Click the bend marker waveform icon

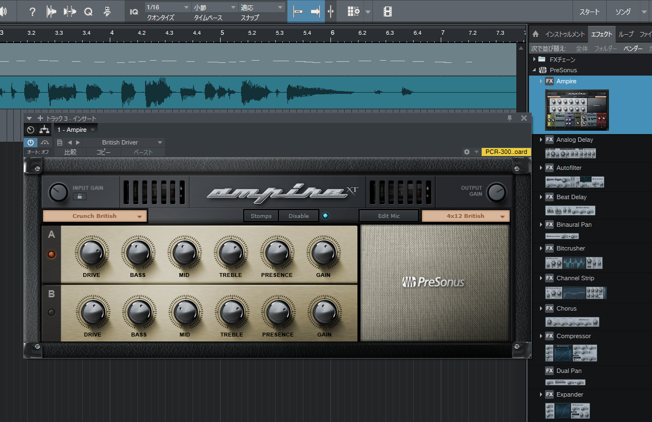[x=70, y=12]
